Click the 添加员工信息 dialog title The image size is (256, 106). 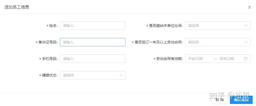pos(17,7)
